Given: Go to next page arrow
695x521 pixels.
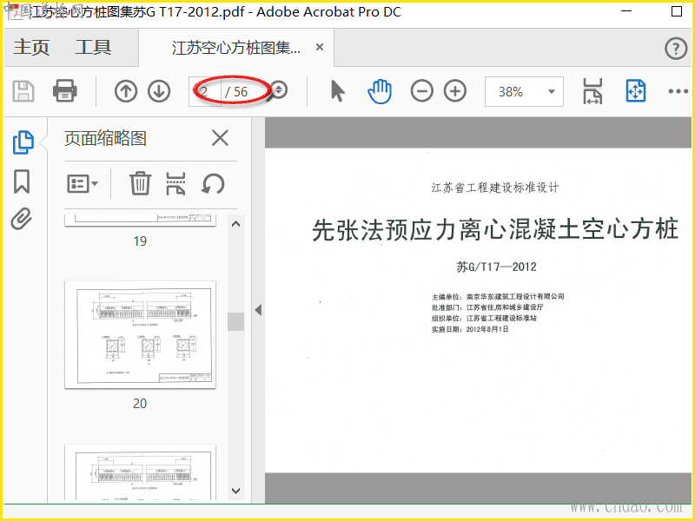Looking at the screenshot, I should tap(159, 91).
